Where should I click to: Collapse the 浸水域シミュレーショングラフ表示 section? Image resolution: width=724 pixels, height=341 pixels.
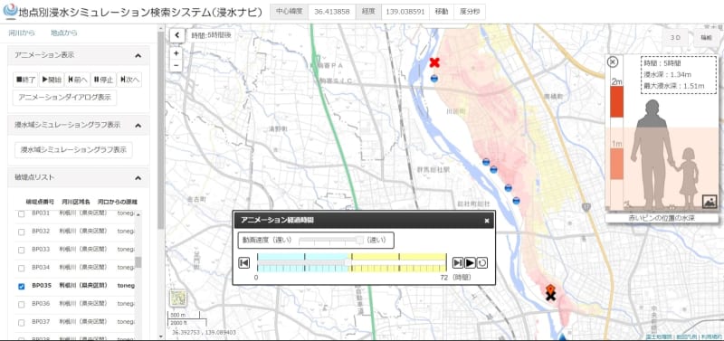point(138,125)
